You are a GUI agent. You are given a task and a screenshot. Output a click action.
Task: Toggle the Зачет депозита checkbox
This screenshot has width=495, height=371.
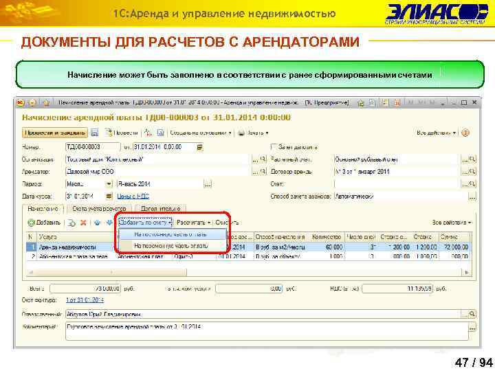(x=274, y=147)
